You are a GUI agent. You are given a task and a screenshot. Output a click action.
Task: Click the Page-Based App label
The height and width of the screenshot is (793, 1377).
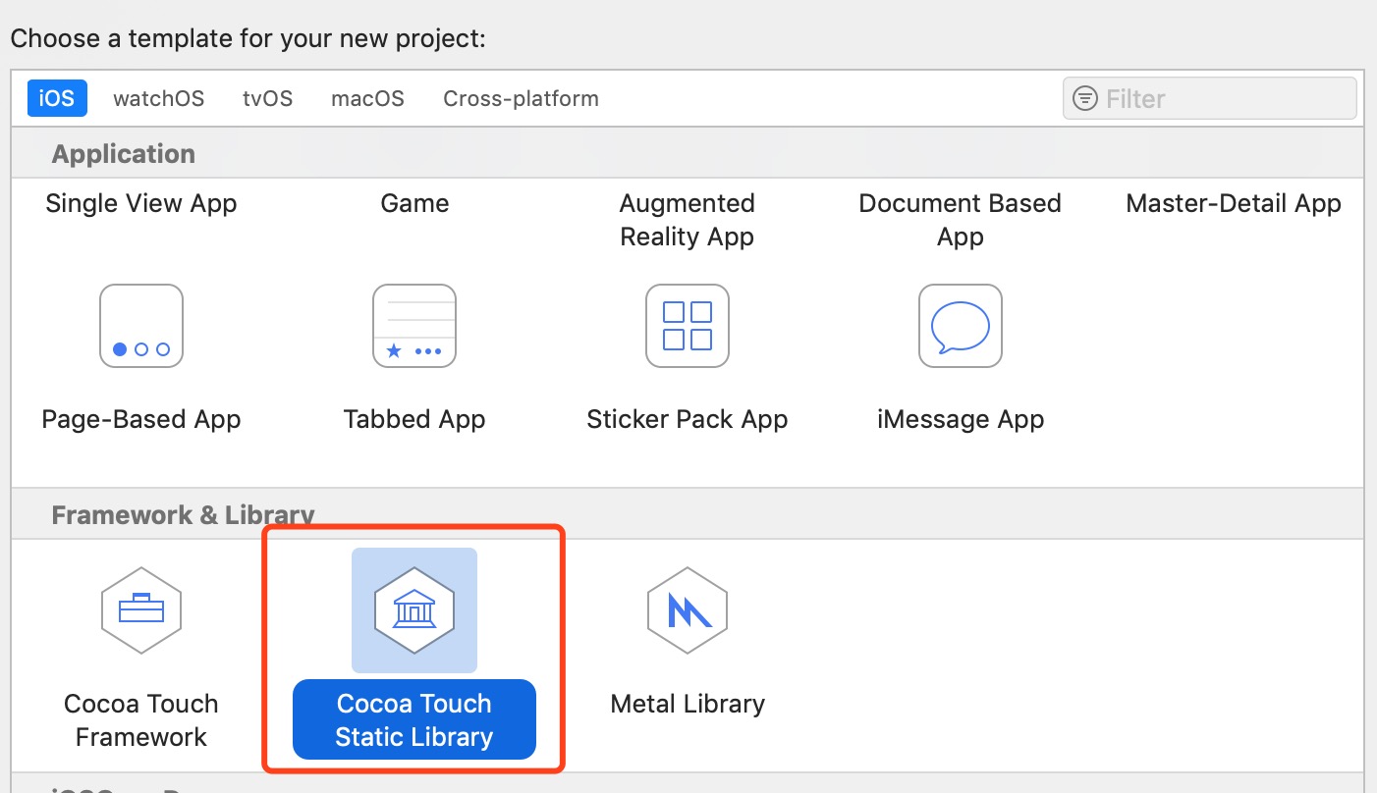(141, 419)
